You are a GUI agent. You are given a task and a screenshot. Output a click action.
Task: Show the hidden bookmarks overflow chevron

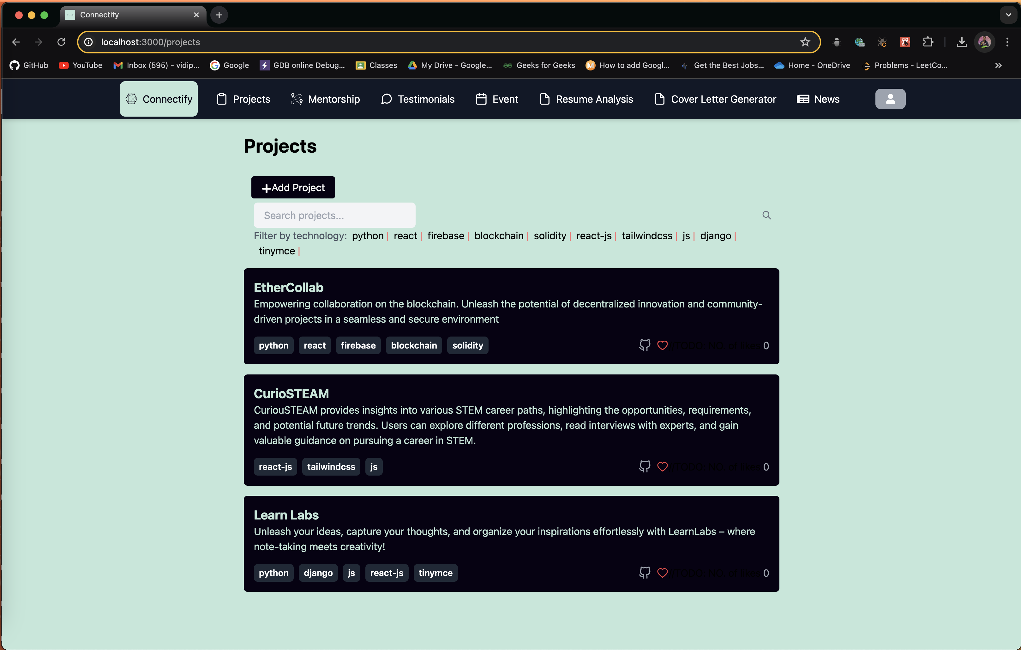click(x=998, y=65)
